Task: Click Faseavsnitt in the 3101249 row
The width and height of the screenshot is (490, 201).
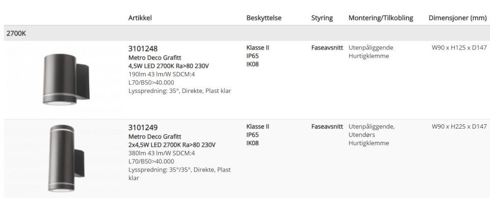Action: (327, 127)
